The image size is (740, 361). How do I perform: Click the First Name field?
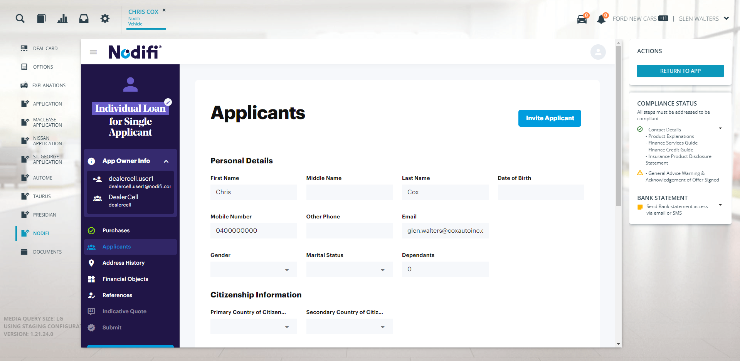tap(254, 192)
